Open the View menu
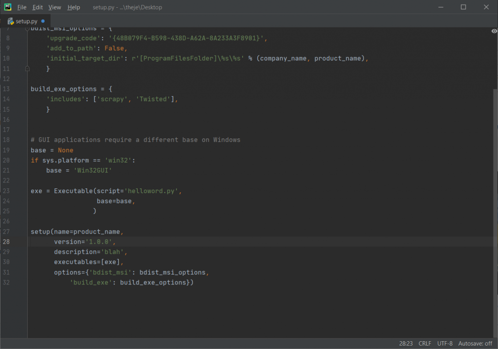498x349 pixels. pyautogui.click(x=55, y=7)
